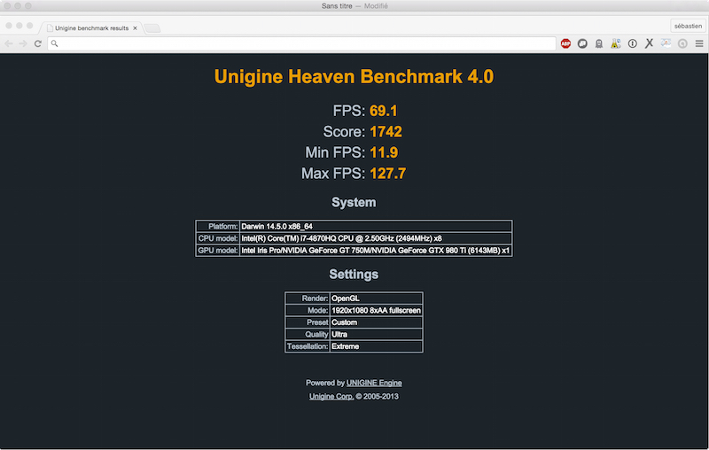Click the X-shaped extension icon
The width and height of the screenshot is (709, 450).
(x=650, y=43)
